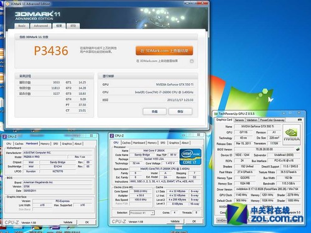Image resolution: width=311 pixels, height=233 pixels.
Task: Click the GPU Clock 1140 MHz field
Action: point(241,195)
